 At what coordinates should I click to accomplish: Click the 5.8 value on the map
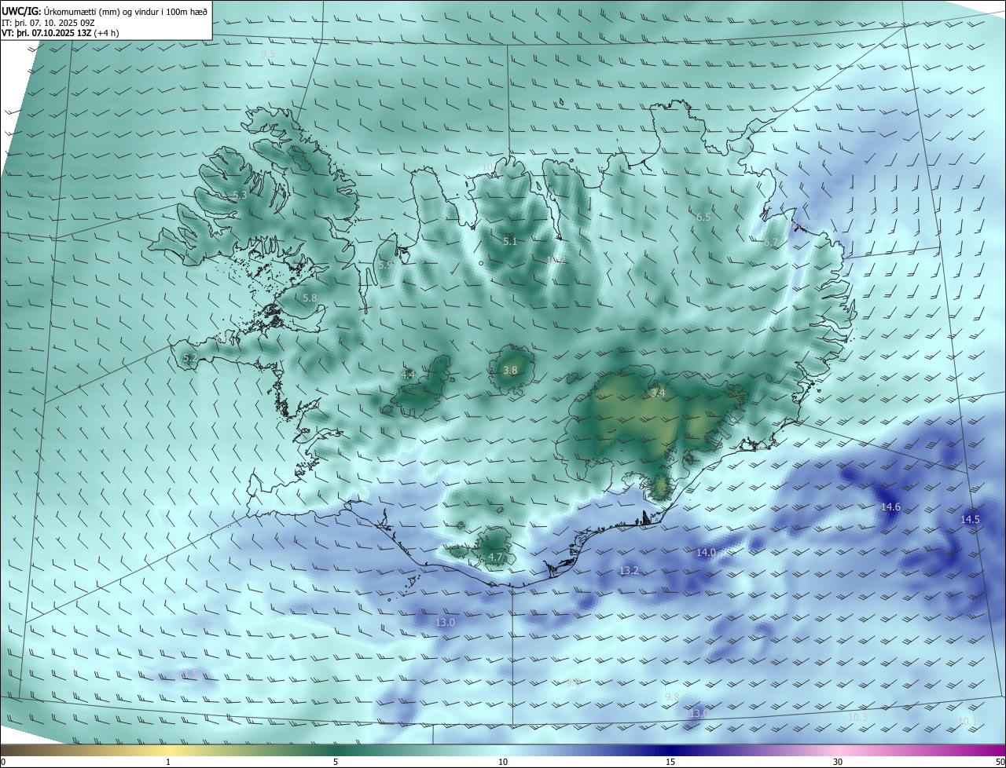pos(310,298)
